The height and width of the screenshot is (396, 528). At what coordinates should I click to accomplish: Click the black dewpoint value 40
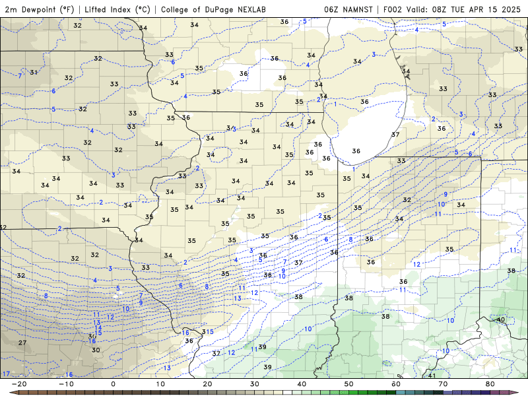coord(501,319)
